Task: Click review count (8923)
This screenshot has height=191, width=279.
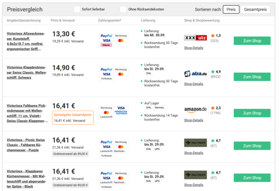Action: (215, 76)
